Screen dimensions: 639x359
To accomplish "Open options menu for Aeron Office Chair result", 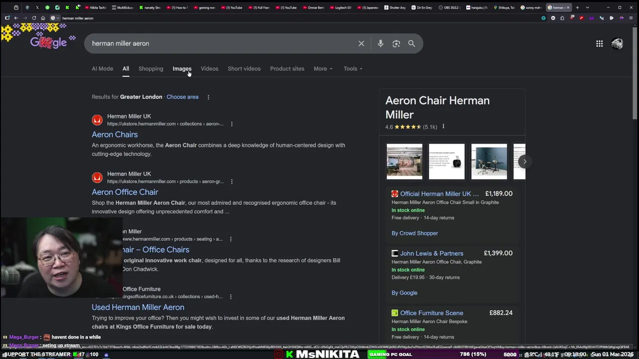I will click(232, 181).
